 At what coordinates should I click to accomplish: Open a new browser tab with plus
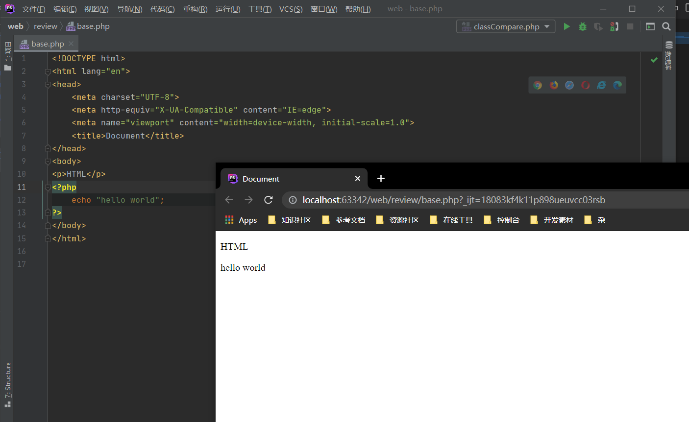click(381, 179)
